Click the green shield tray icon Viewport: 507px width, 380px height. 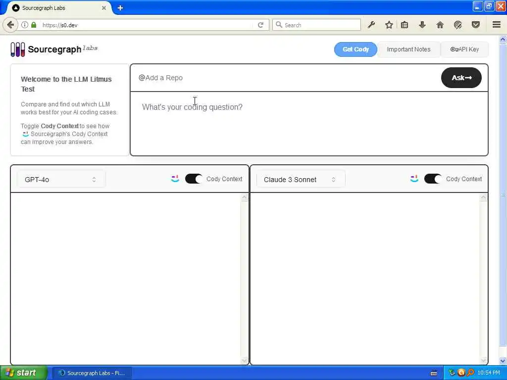pyautogui.click(x=452, y=373)
